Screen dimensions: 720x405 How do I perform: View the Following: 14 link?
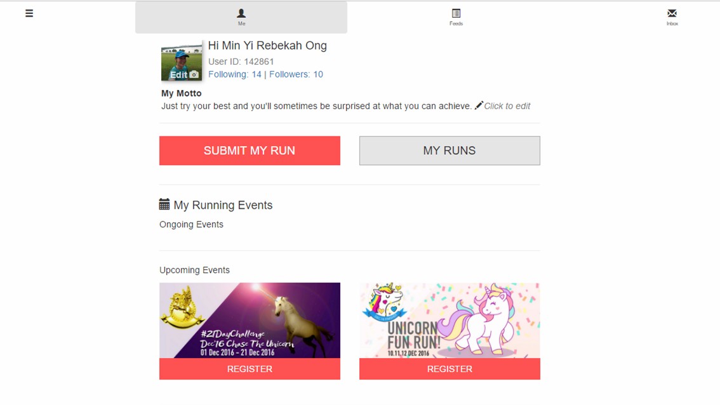(235, 74)
